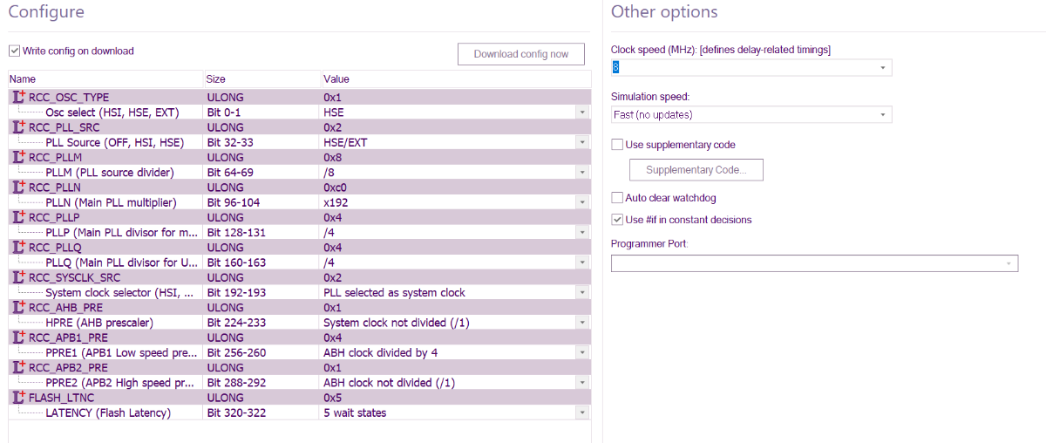
Task: Open the Flash LATENCY wait states dropdown
Action: pyautogui.click(x=581, y=412)
